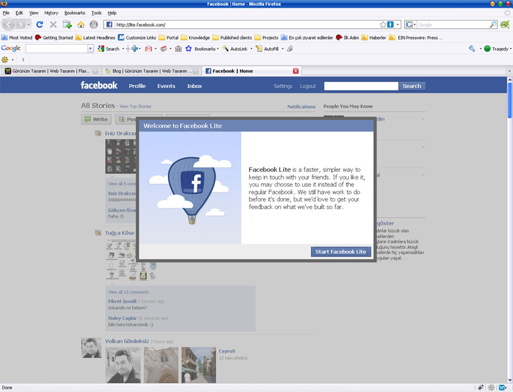
Task: Open the Published clients bookmarks folder
Action: tap(232, 38)
